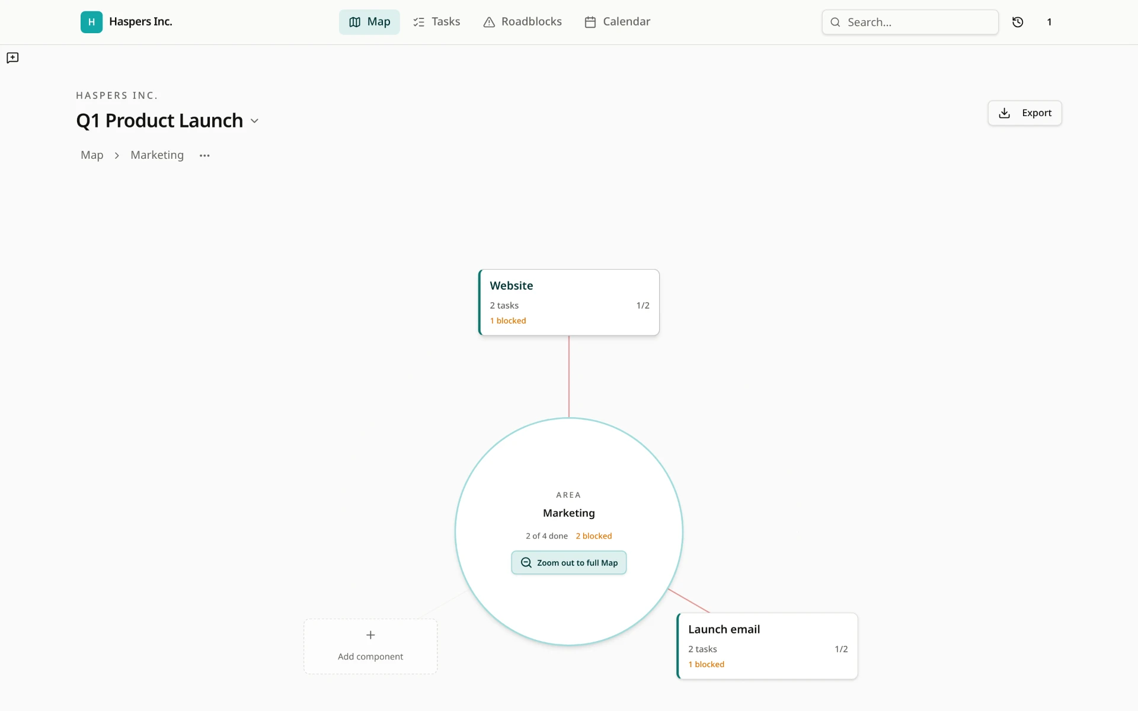Viewport: 1138px width, 711px height.
Task: Open the Calendar tab
Action: 617,22
